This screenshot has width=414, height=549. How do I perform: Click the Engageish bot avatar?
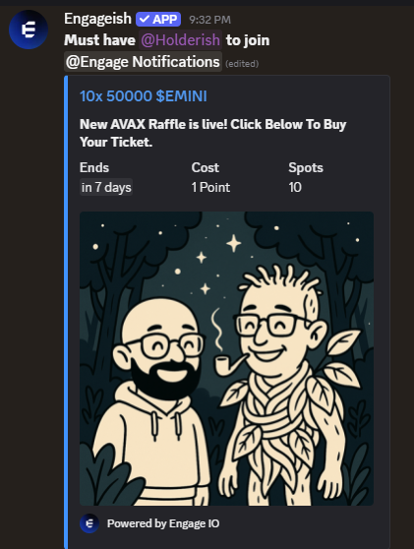click(29, 30)
